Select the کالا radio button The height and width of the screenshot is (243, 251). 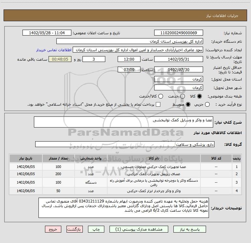coord(199,96)
